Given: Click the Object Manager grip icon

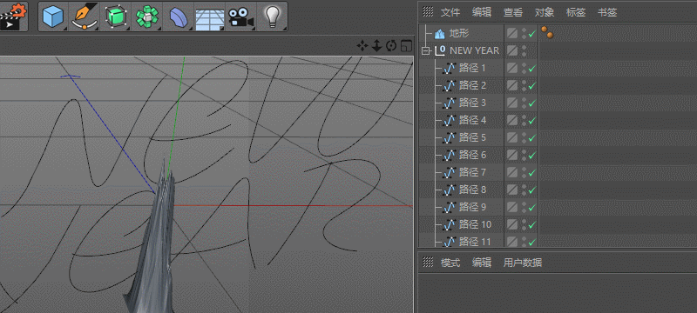Looking at the screenshot, I should click(x=428, y=12).
